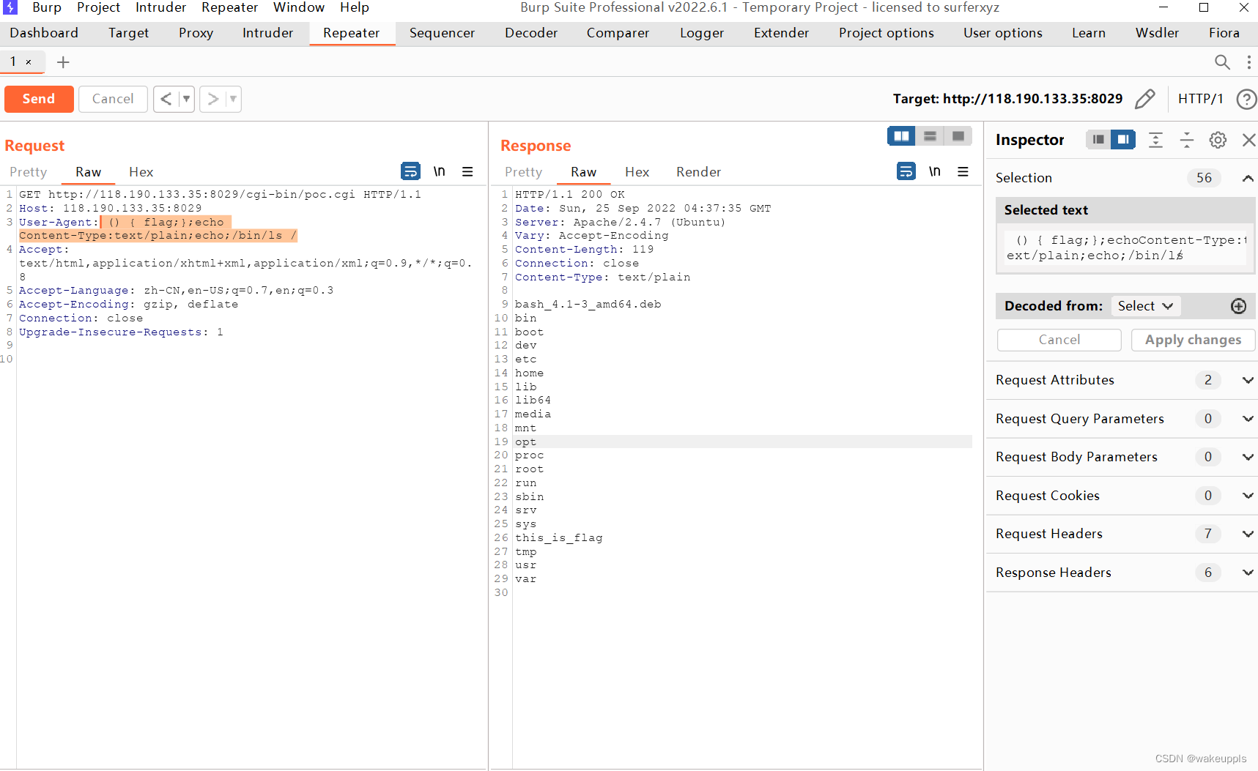The width and height of the screenshot is (1258, 771).
Task: Expand Request Body Parameters section
Action: pos(1248,457)
